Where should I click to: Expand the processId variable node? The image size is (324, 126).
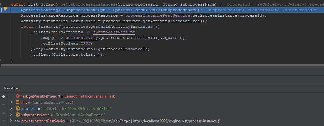tap(12, 109)
